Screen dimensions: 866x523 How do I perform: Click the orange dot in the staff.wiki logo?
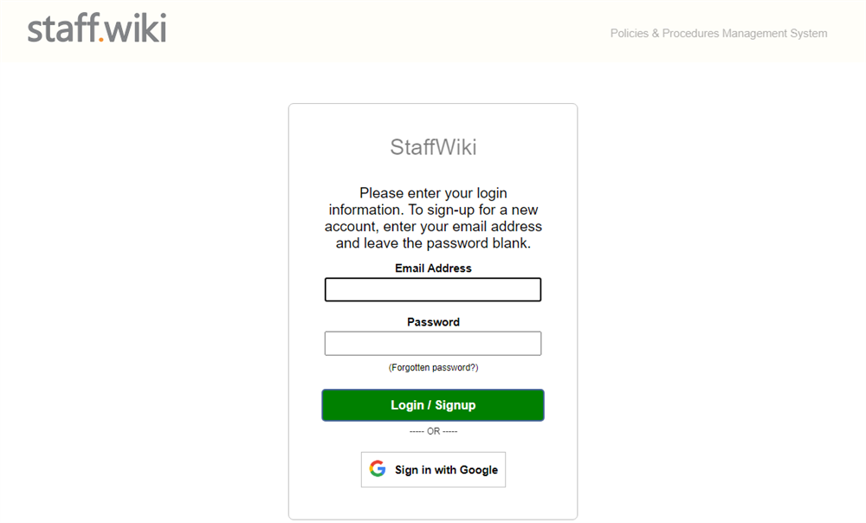[101, 39]
